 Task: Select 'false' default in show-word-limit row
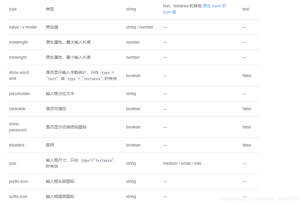click(247, 76)
